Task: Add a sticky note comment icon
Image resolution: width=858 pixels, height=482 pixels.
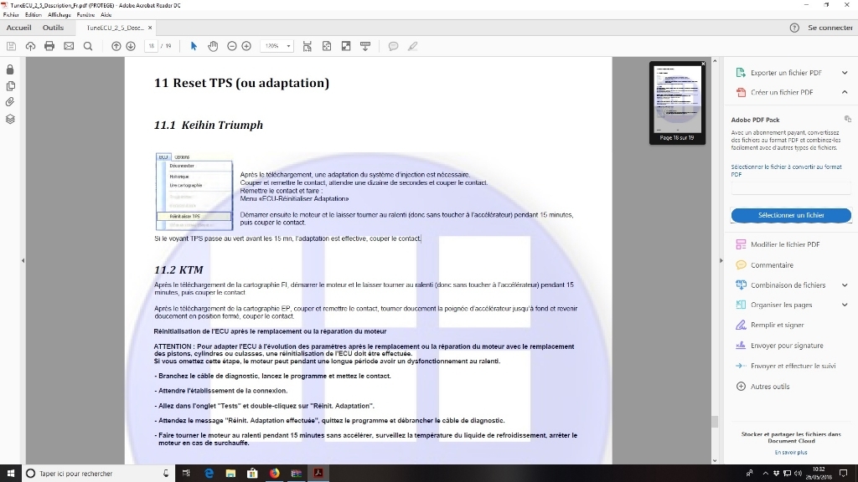Action: 393,47
